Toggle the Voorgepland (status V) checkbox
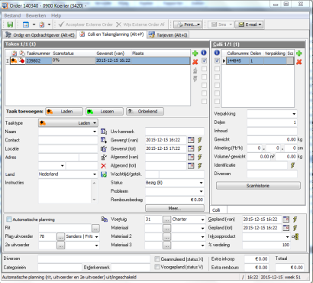 (x=157, y=267)
